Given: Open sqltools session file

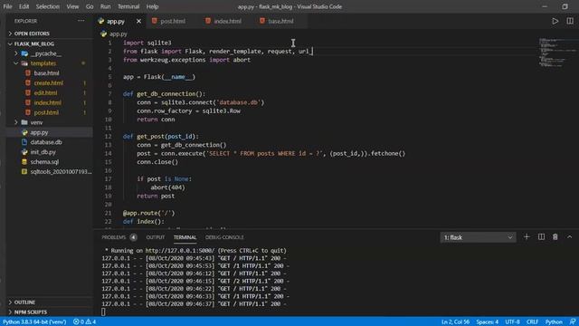Looking at the screenshot, I should tap(61, 171).
